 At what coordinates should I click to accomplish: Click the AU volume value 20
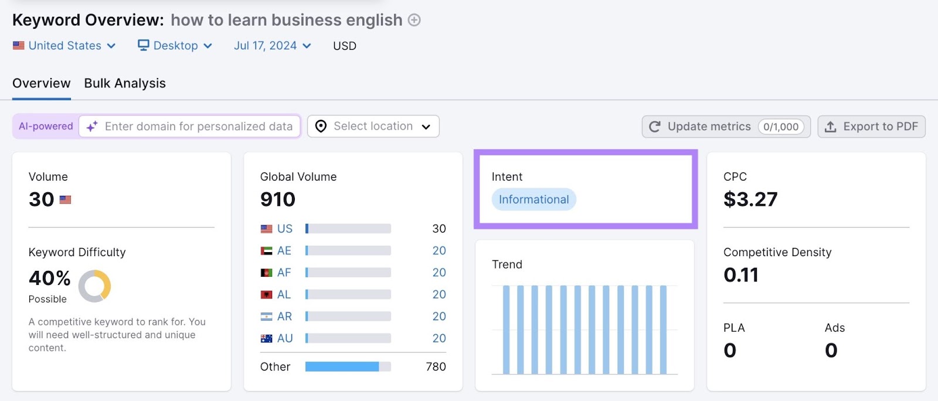(439, 338)
